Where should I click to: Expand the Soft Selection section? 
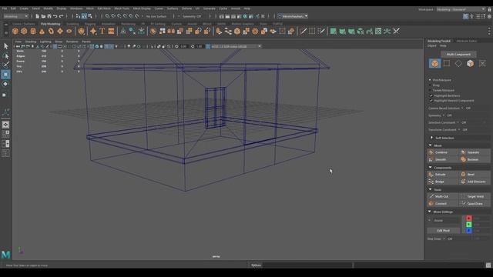[431, 138]
